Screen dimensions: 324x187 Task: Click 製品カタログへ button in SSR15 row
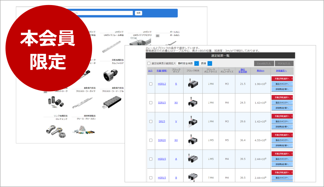click(282, 103)
